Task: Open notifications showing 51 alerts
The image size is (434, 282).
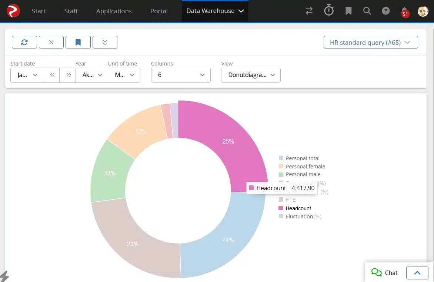Action: 404,11
